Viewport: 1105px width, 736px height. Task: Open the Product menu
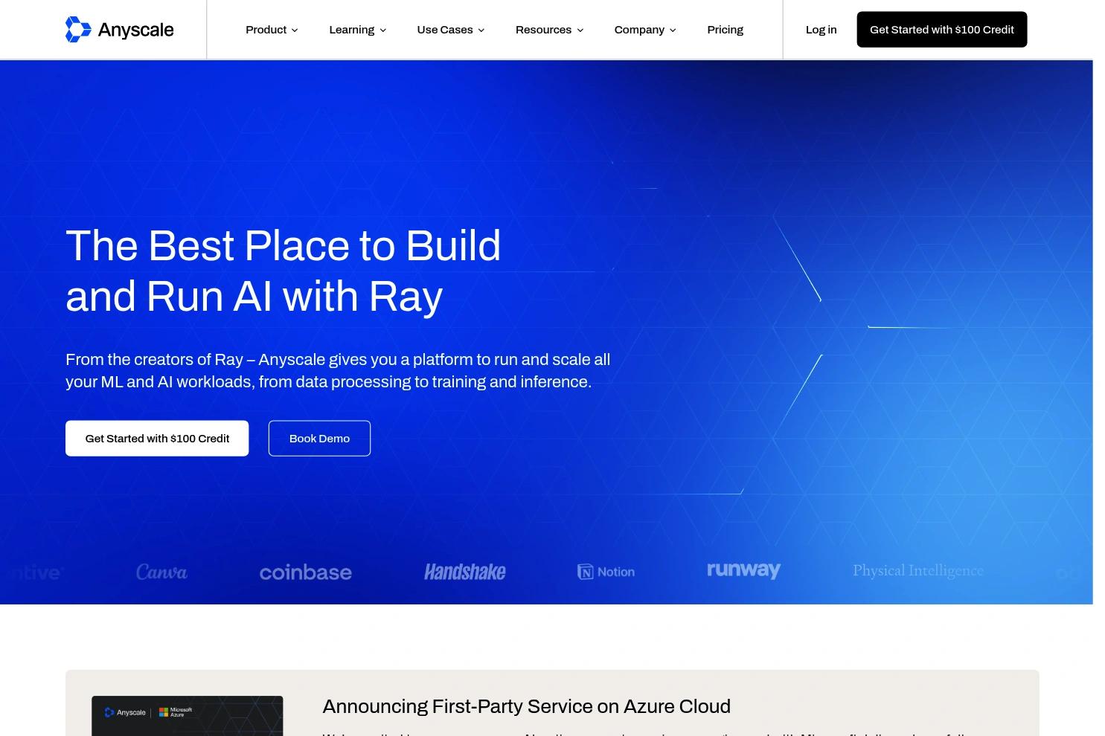tap(272, 30)
